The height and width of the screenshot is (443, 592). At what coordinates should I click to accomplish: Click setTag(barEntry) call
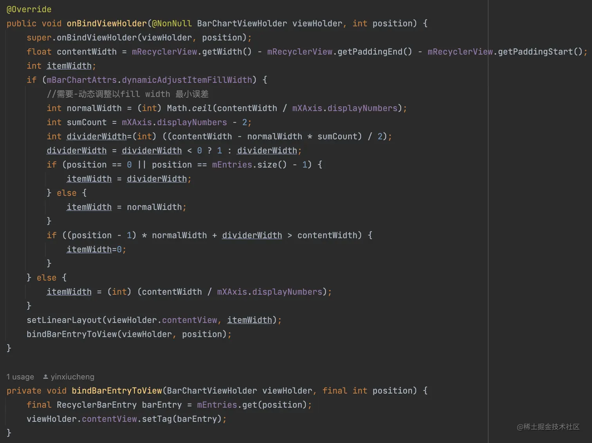coord(182,419)
